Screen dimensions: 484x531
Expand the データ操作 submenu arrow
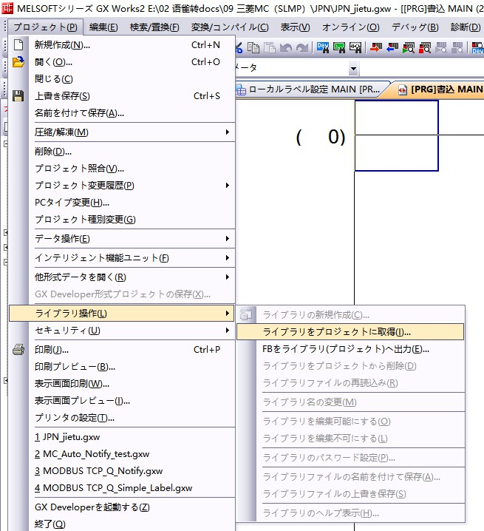point(228,238)
